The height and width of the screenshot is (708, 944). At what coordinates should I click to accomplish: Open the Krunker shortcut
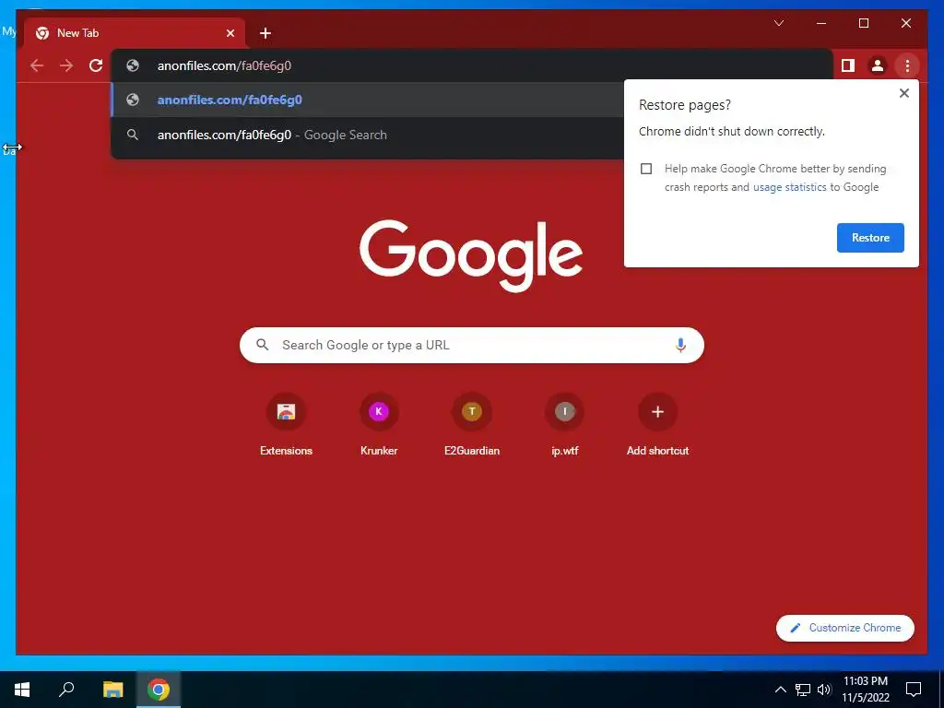click(x=379, y=424)
